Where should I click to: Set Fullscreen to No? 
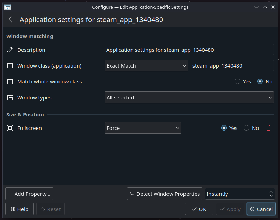pos(246,128)
